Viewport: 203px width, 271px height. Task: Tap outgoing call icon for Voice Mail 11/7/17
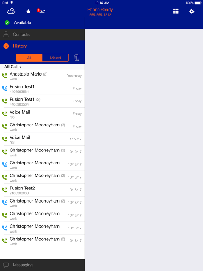(x=5, y=139)
